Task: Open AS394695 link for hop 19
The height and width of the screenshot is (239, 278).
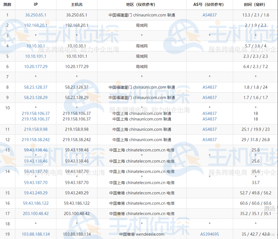Action: click(209, 234)
